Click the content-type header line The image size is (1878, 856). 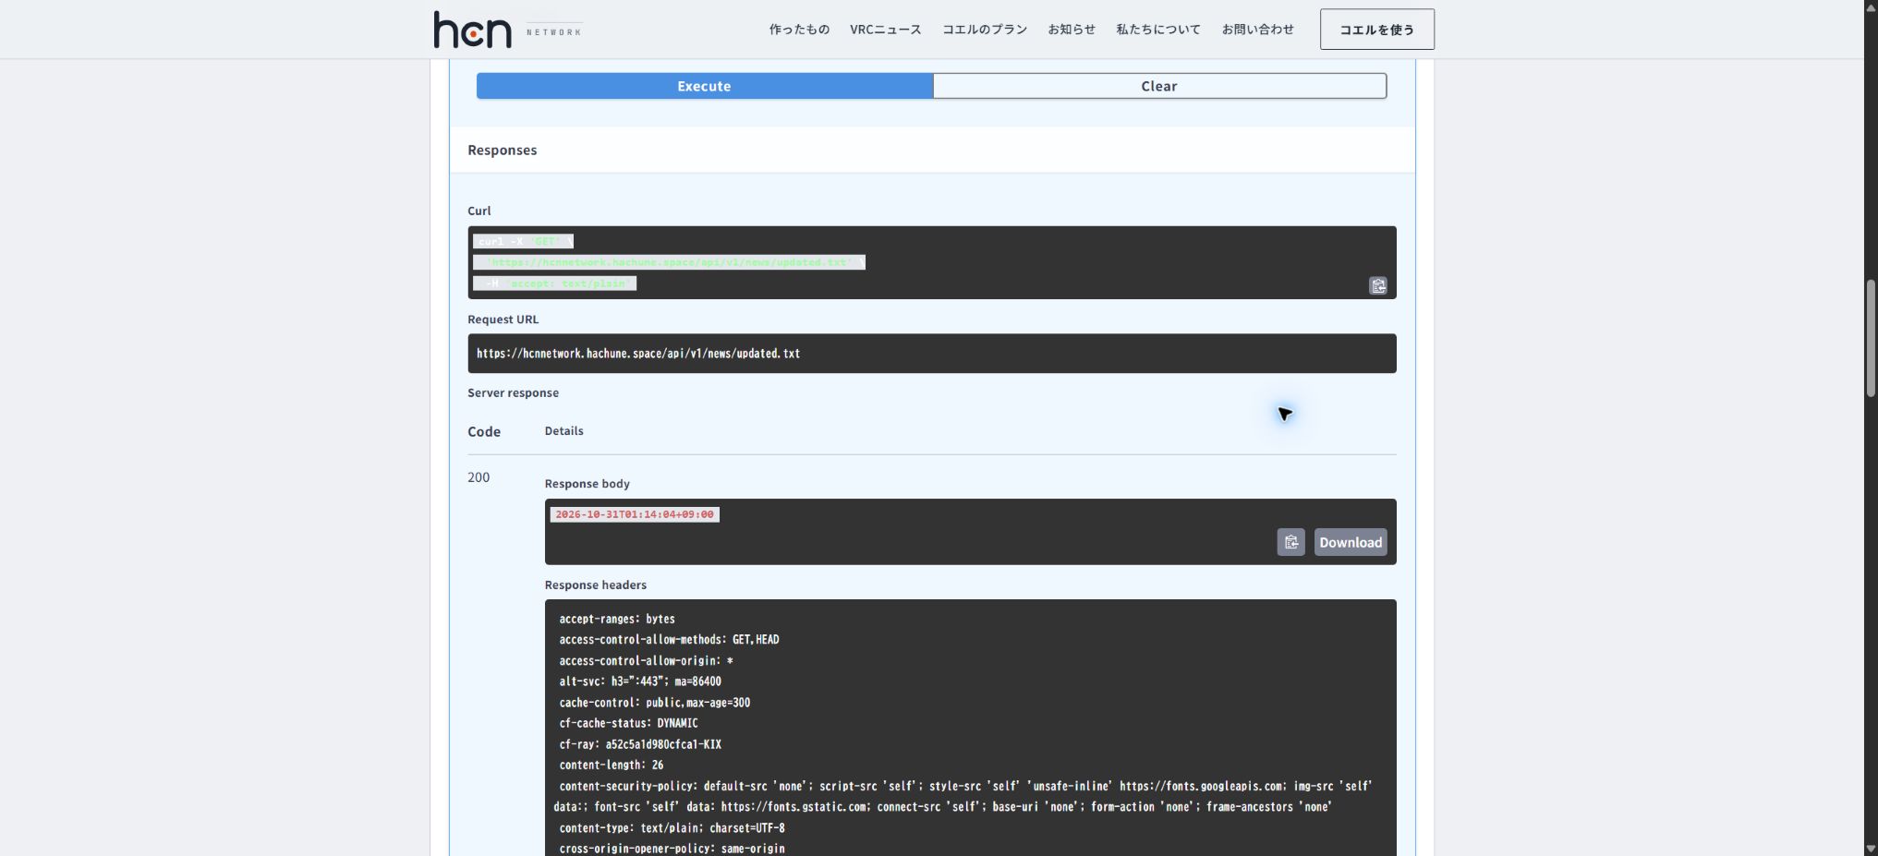[x=672, y=828]
